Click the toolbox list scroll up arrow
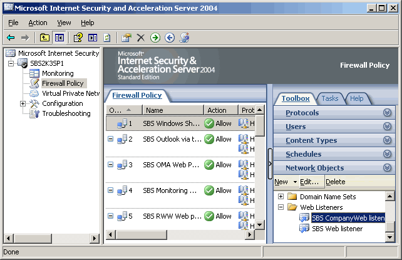Screen dimensions: 402x260 (389, 197)
